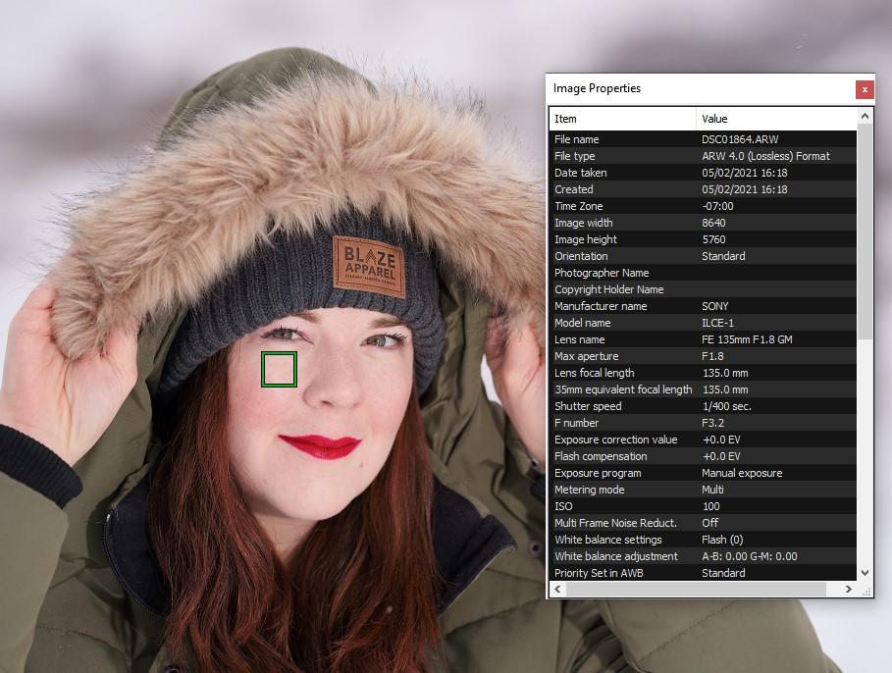This screenshot has height=673, width=892.
Task: Select the Flash (0) white balance value
Action: [722, 540]
